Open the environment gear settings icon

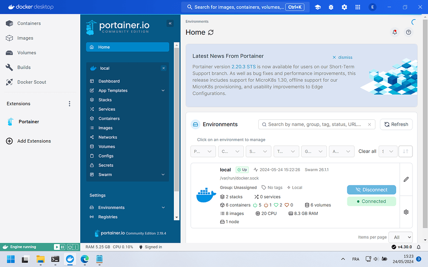406,212
